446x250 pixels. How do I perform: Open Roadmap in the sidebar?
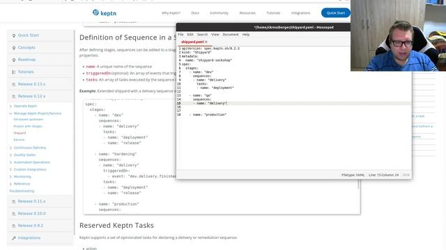pyautogui.click(x=26, y=60)
